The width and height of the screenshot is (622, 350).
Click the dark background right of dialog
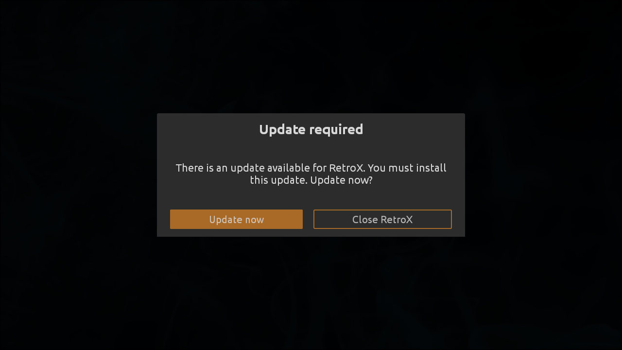point(543,175)
